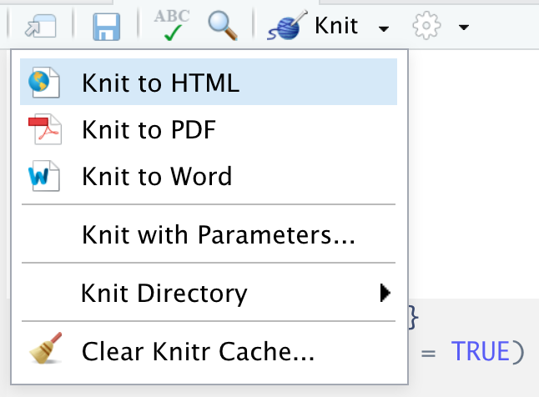Screen dimensions: 539x397
Task: Click the show in new window icon
Action: click(41, 26)
